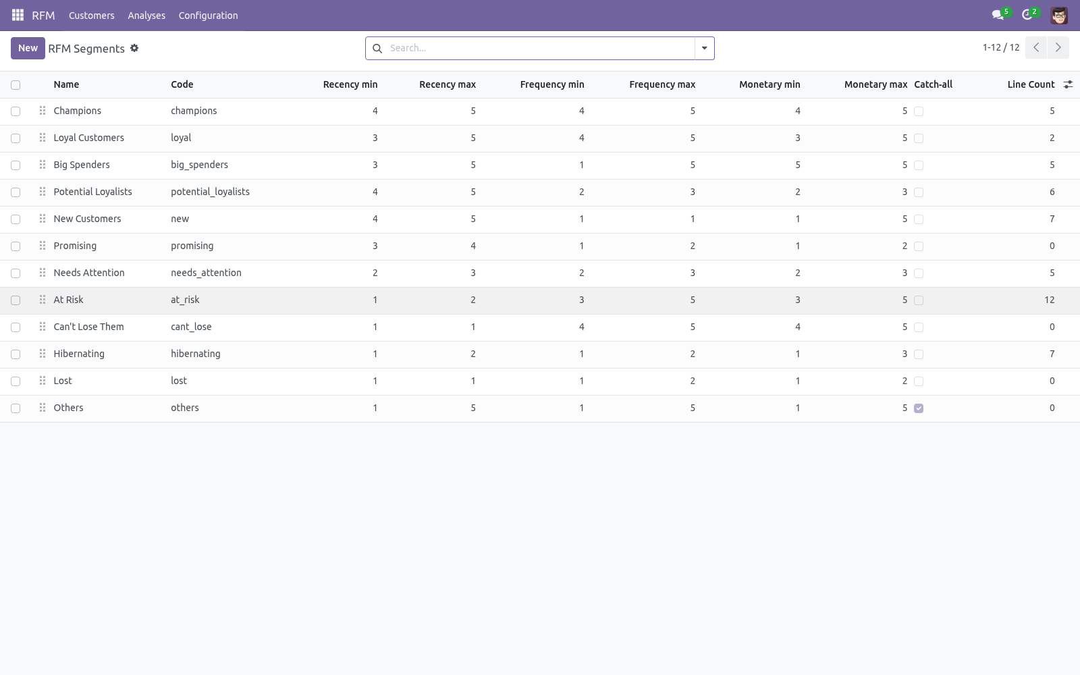Viewport: 1080px width, 675px height.
Task: Open the Analyses menu
Action: (x=146, y=15)
